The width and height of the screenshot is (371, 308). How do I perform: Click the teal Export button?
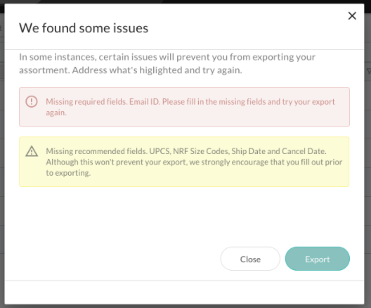pyautogui.click(x=318, y=259)
